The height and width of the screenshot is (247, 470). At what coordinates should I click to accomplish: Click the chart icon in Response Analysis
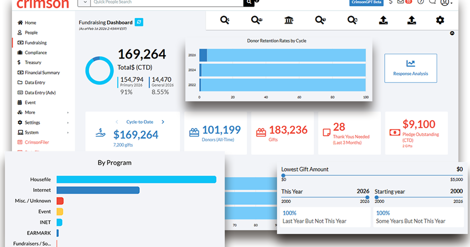[x=411, y=63]
